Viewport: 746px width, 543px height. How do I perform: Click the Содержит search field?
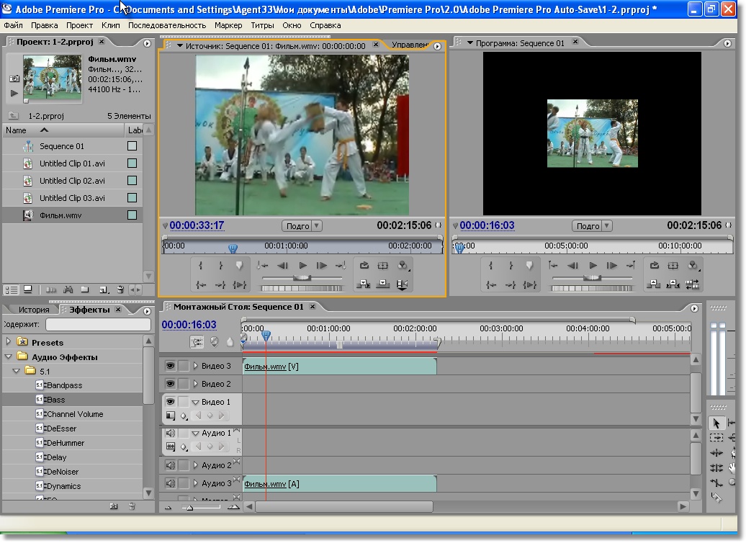[x=99, y=324]
